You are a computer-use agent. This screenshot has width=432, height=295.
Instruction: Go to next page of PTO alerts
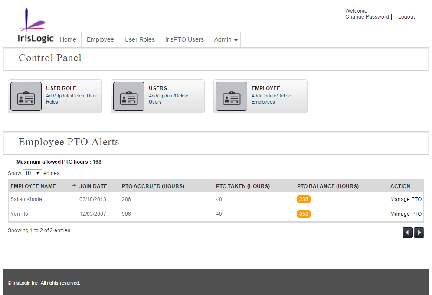coord(419,233)
